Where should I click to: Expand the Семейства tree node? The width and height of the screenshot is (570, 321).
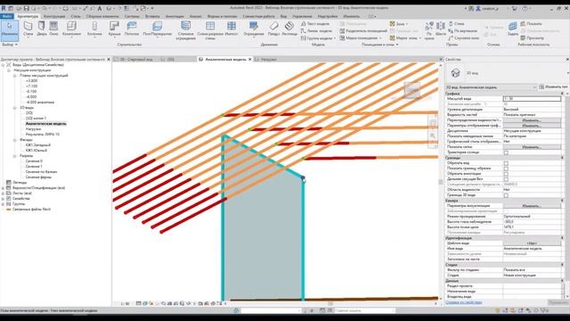click(x=3, y=199)
